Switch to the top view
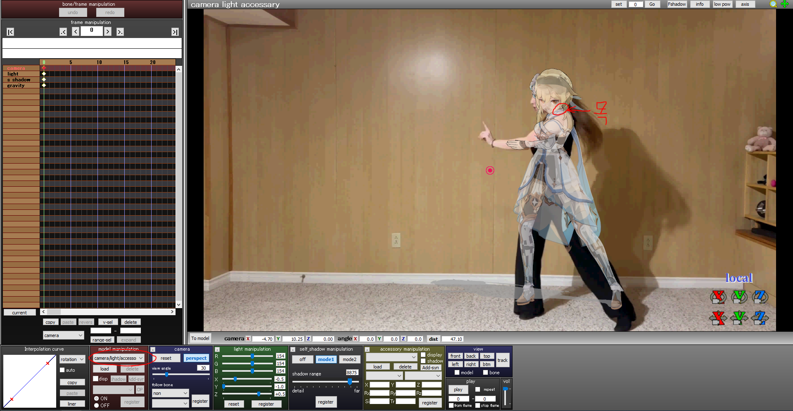 [487, 356]
